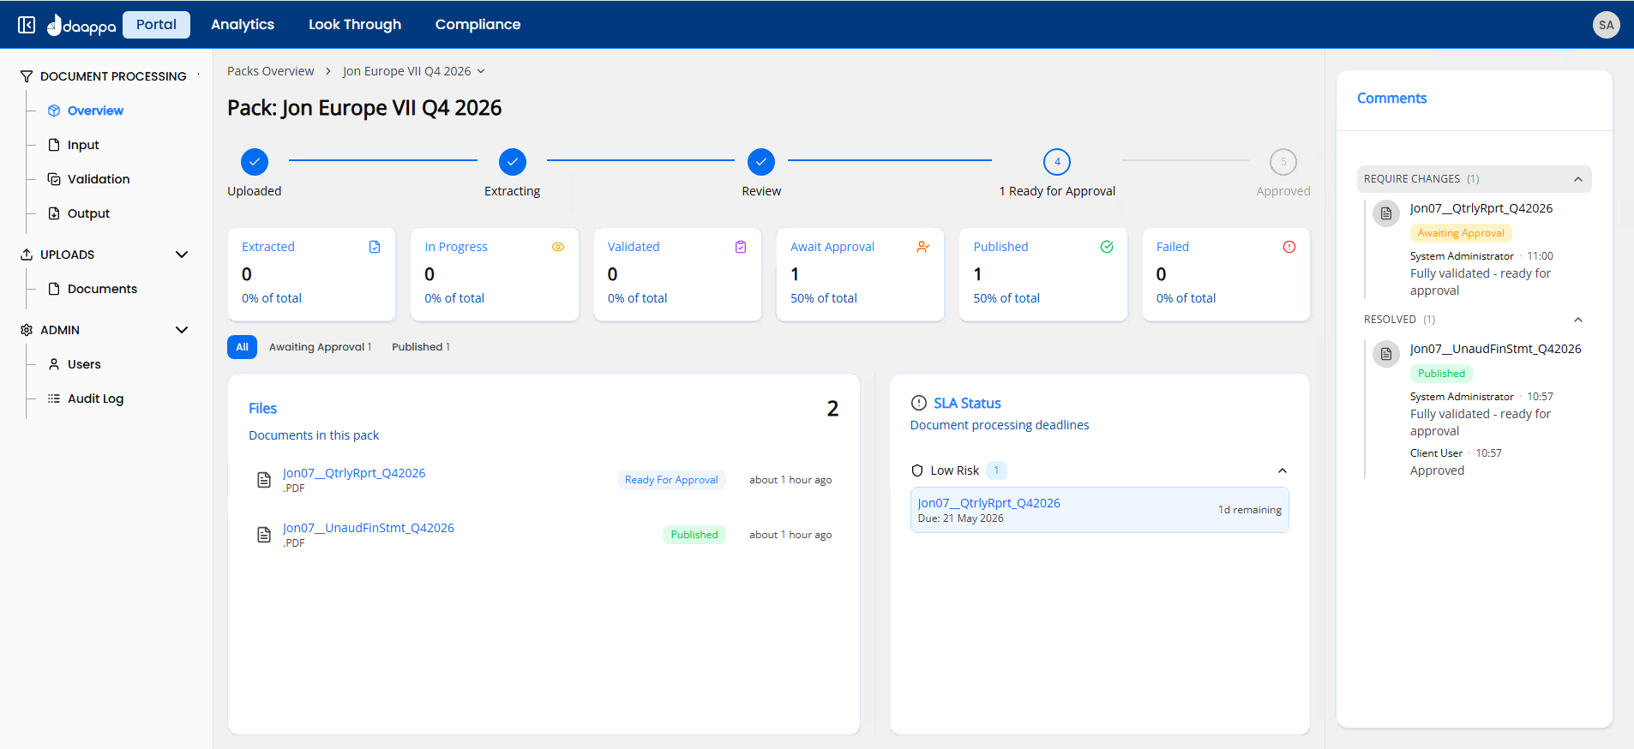Click file icon beside Jon07__UnaudFinStmt_Q42026 in Files
This screenshot has width=1634, height=749.
(264, 535)
